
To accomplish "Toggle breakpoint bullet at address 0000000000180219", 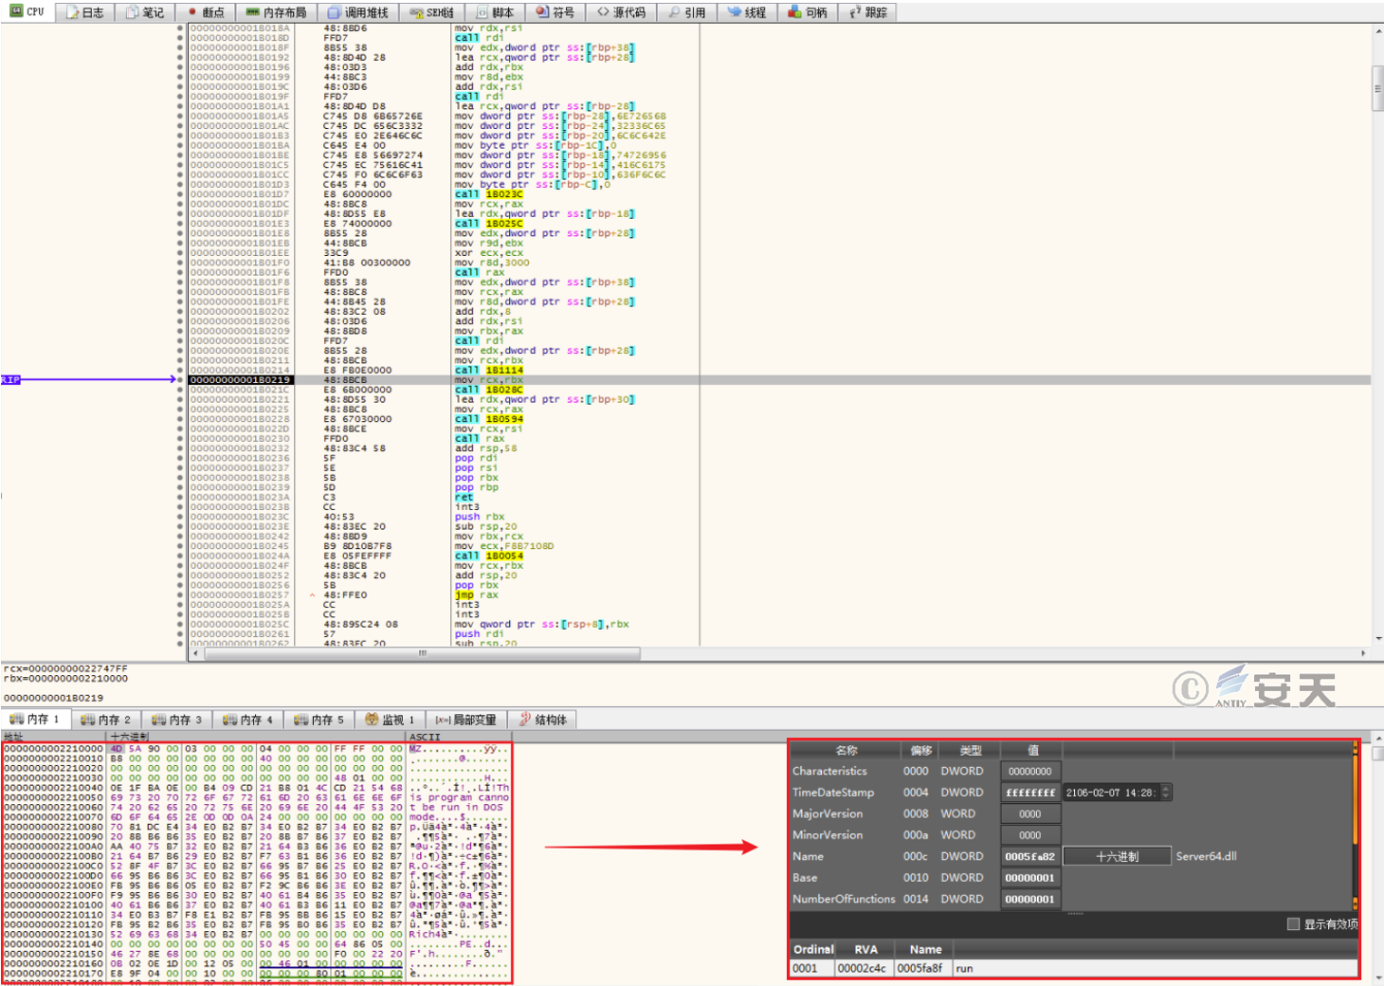I will (180, 380).
